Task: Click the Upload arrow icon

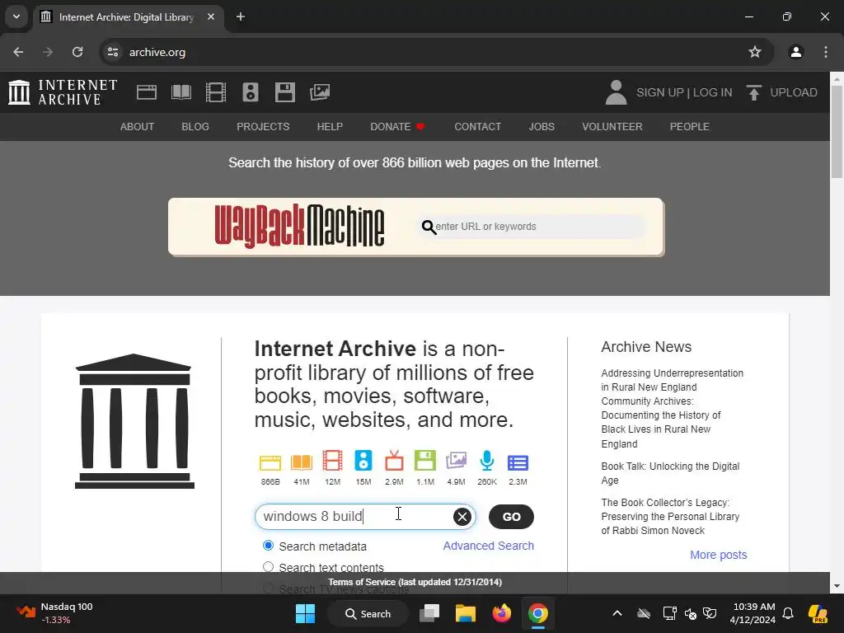Action: tap(753, 92)
